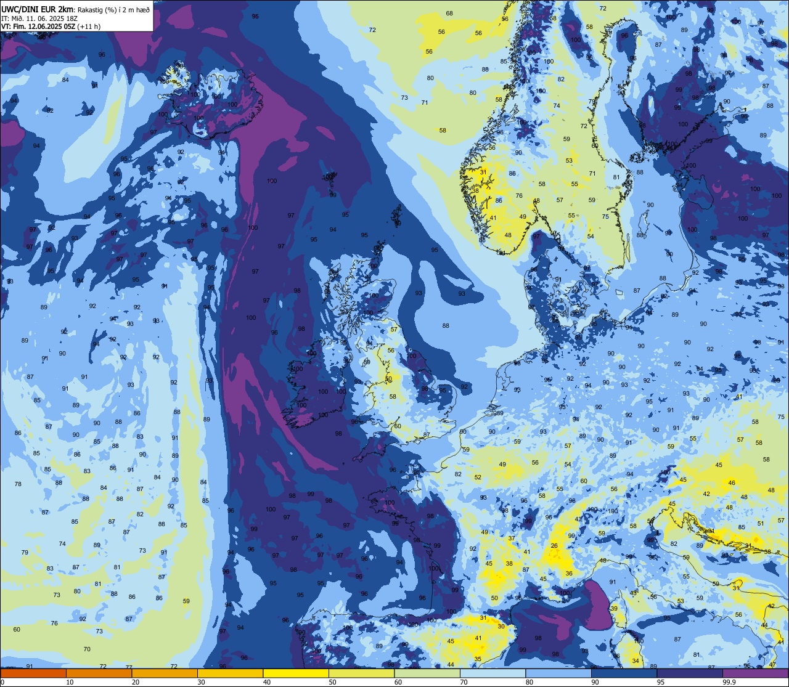Click the legend scale label 90

595,682
